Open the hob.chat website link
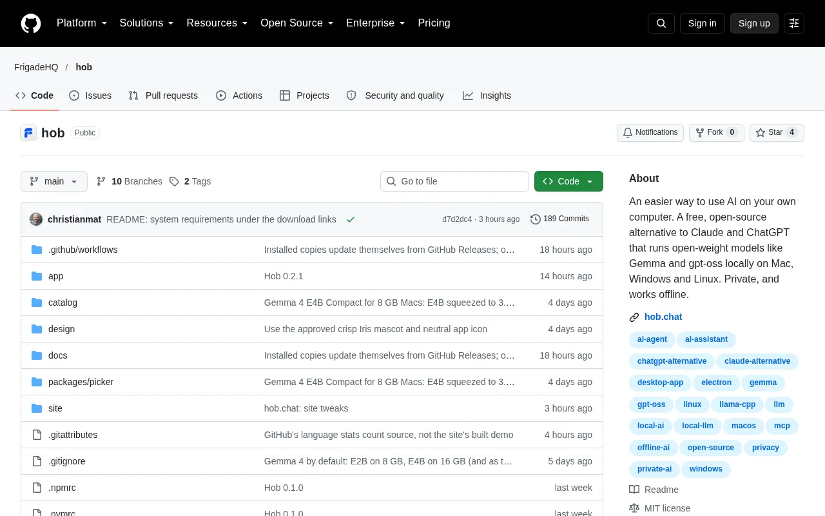 (x=663, y=317)
